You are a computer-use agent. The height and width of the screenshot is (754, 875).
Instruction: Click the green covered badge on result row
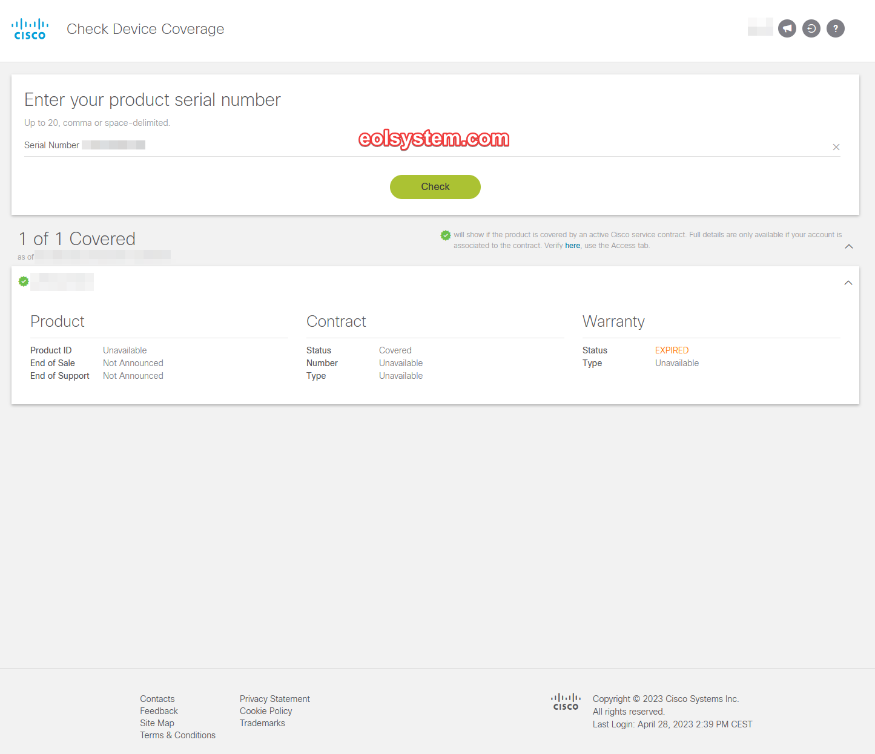click(24, 281)
